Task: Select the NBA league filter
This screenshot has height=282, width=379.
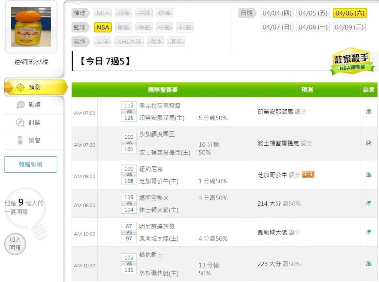Action: point(103,27)
